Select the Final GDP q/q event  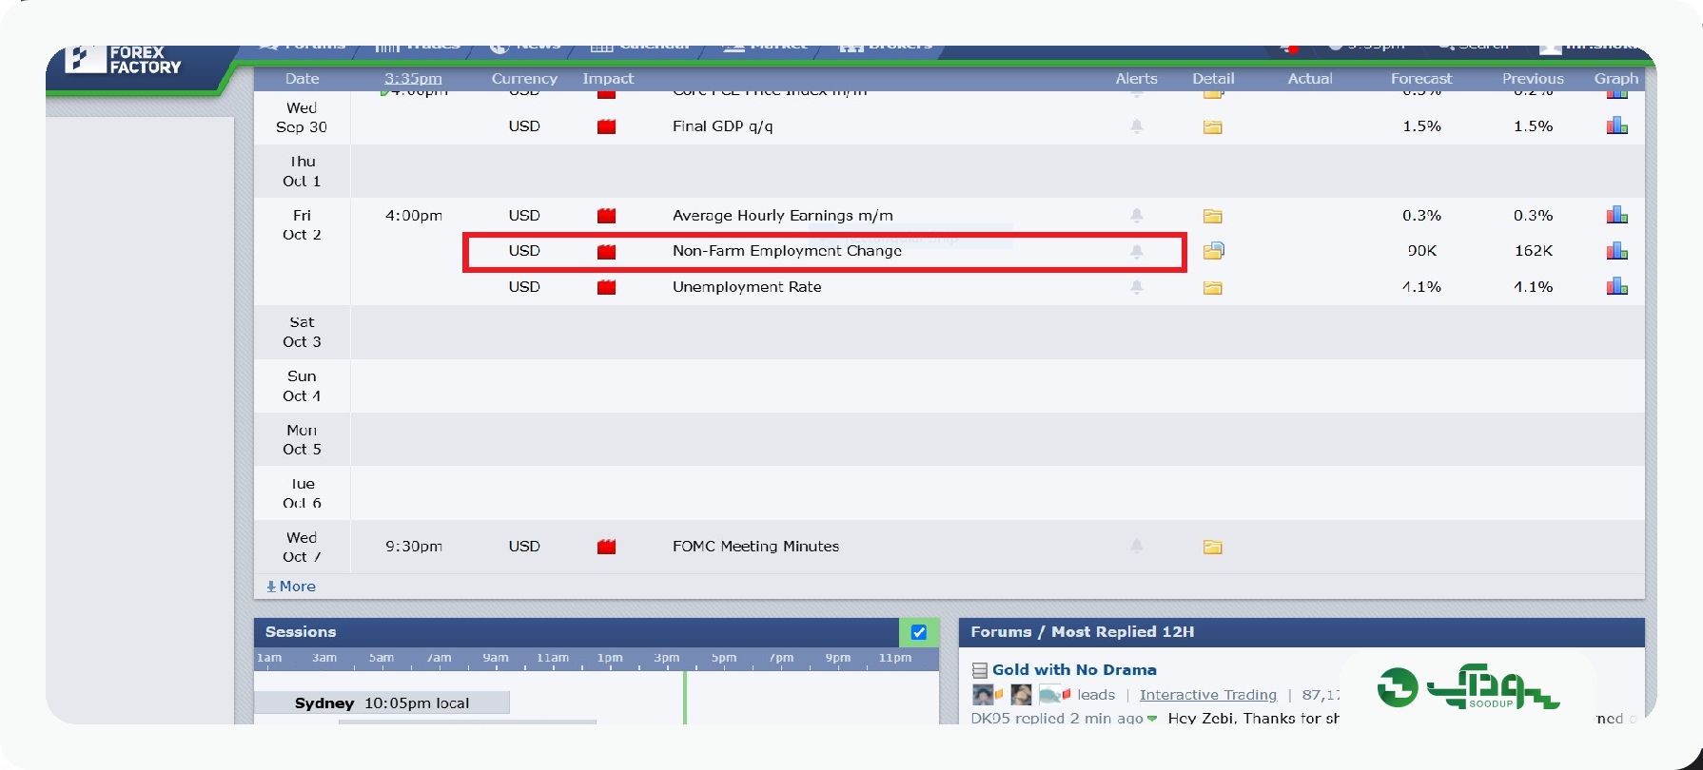[722, 126]
